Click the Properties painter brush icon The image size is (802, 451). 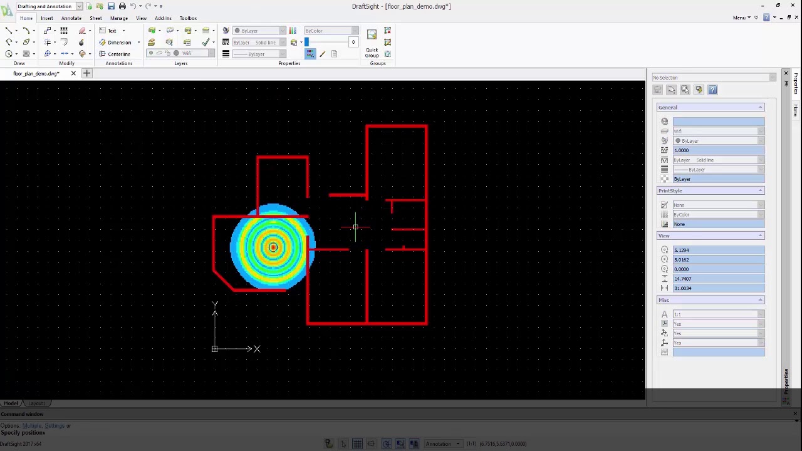[322, 54]
